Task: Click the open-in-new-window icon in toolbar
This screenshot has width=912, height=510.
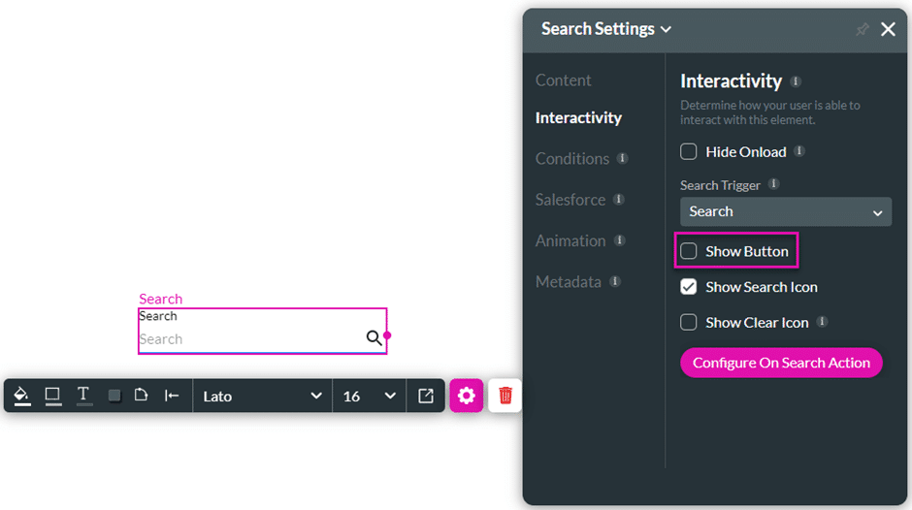Action: 426,396
